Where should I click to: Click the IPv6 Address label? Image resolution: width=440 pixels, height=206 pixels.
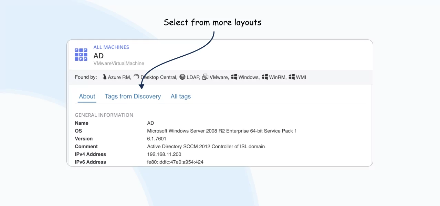91,162
